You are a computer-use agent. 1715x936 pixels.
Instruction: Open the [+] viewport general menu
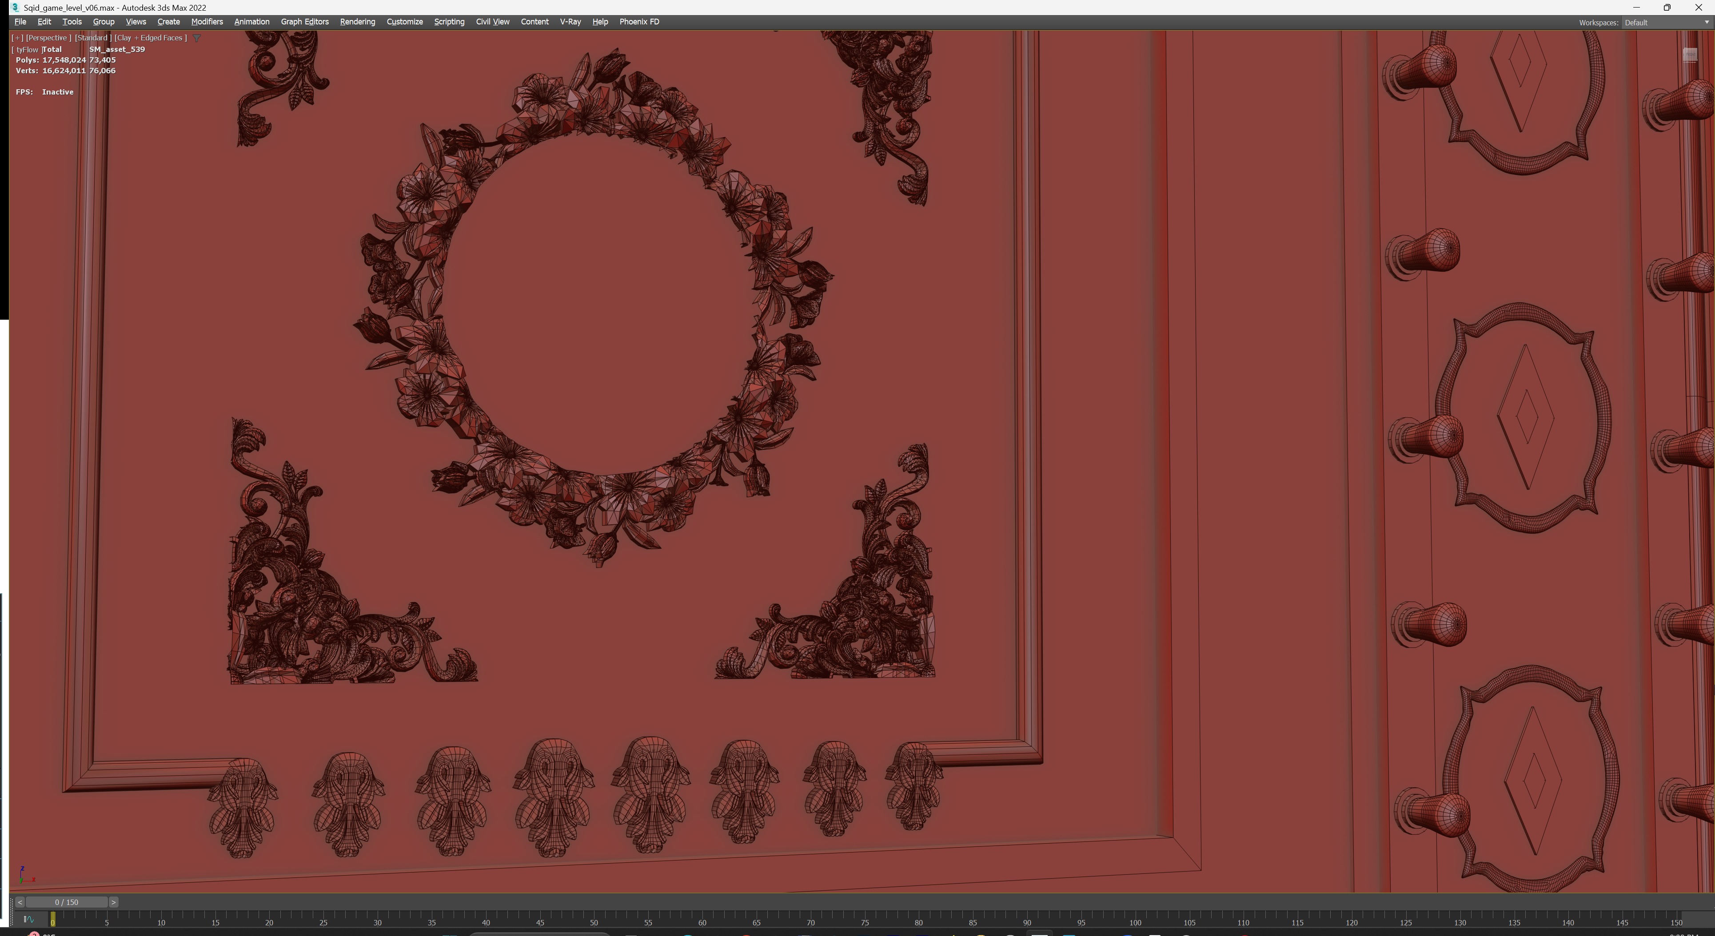click(x=17, y=38)
